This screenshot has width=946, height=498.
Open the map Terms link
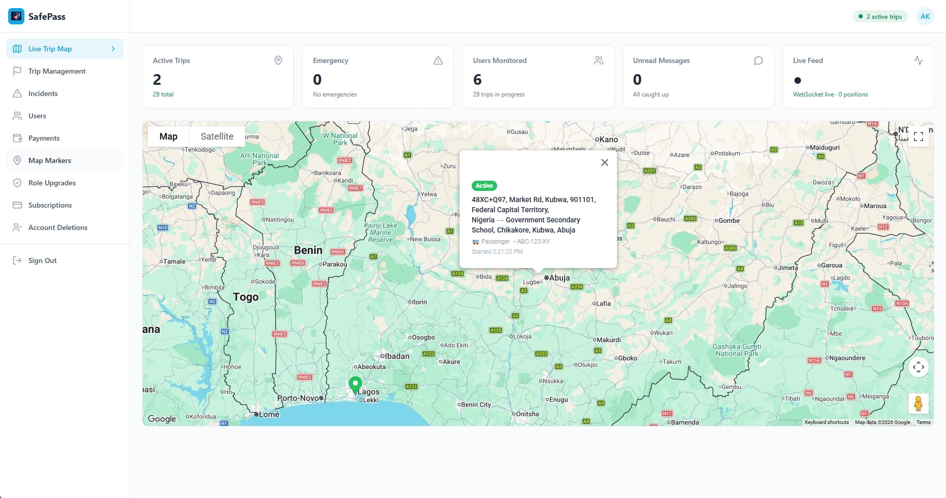[x=924, y=422]
